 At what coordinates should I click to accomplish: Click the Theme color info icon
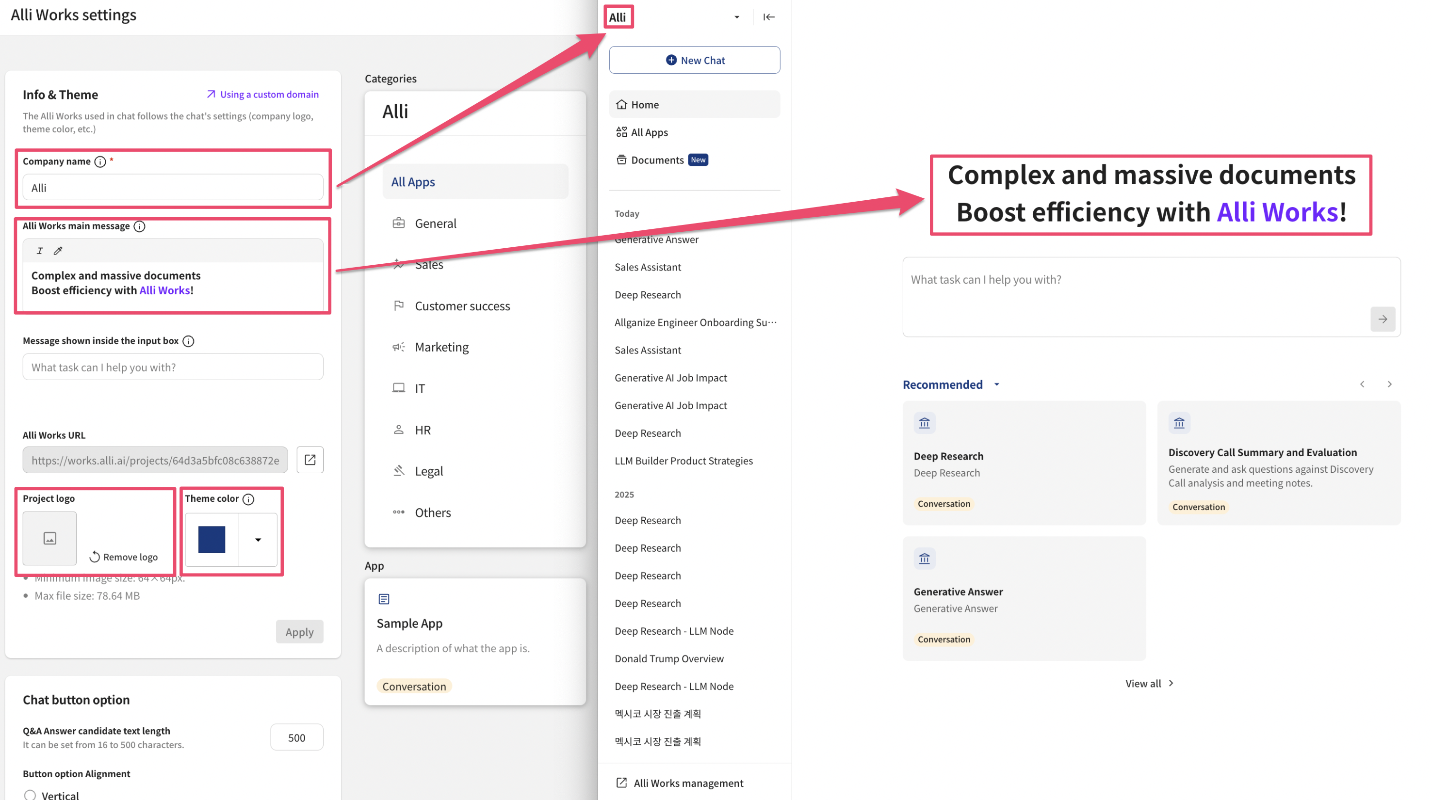248,499
